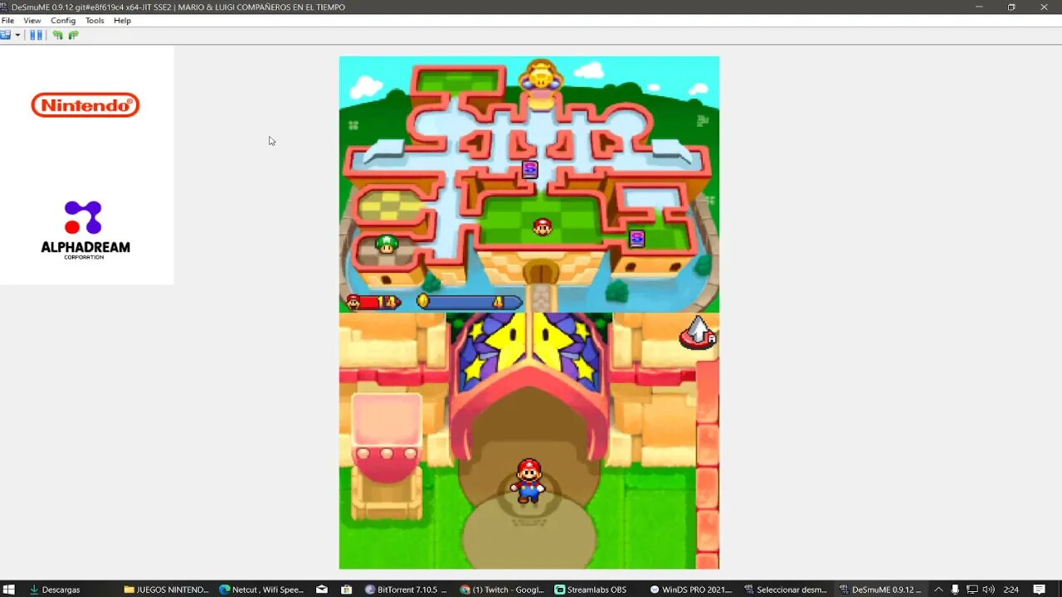Image resolution: width=1062 pixels, height=597 pixels.
Task: Open the View menu
Action: pos(32,21)
